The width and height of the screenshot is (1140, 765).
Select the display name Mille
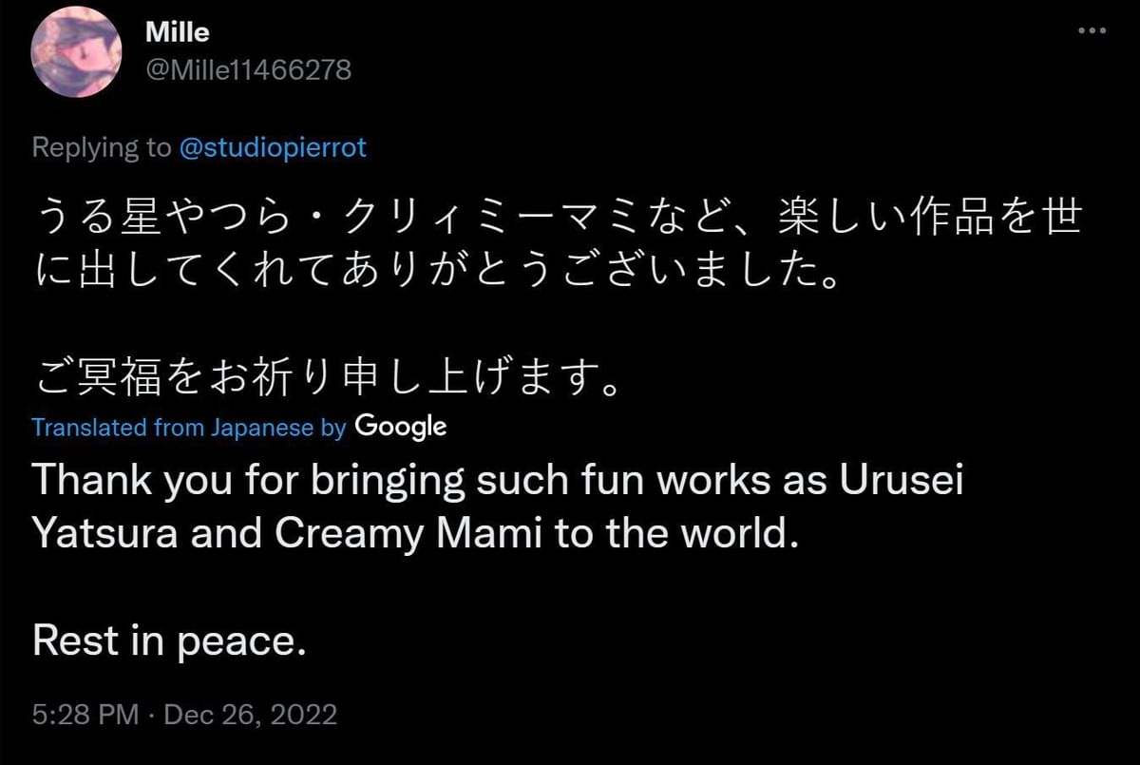177,31
